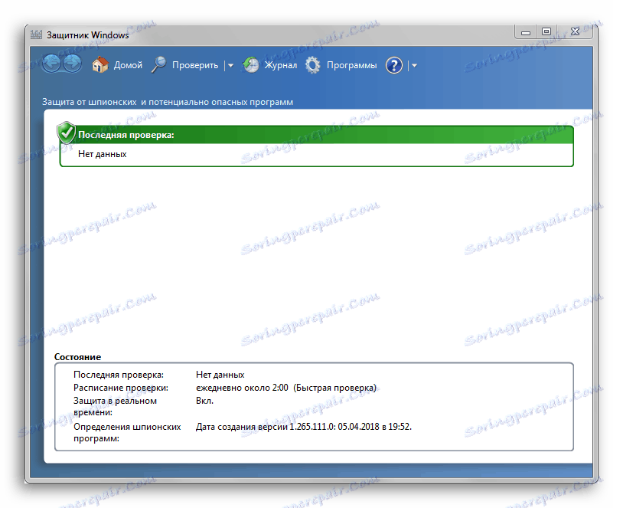Screen dimensions: 623x508
Task: Click the Home house icon
Action: coord(100,65)
